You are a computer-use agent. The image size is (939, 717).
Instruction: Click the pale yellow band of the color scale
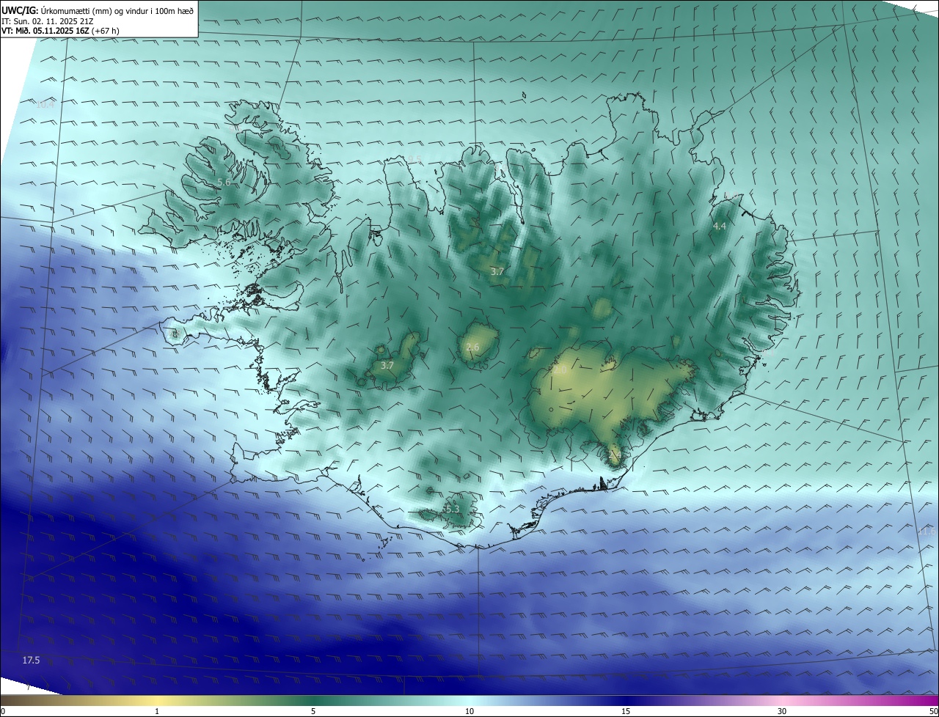157,701
